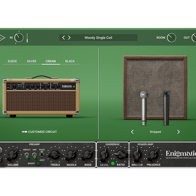
Task: Switch to next cabinet with right chevron
Action: pos(178,132)
